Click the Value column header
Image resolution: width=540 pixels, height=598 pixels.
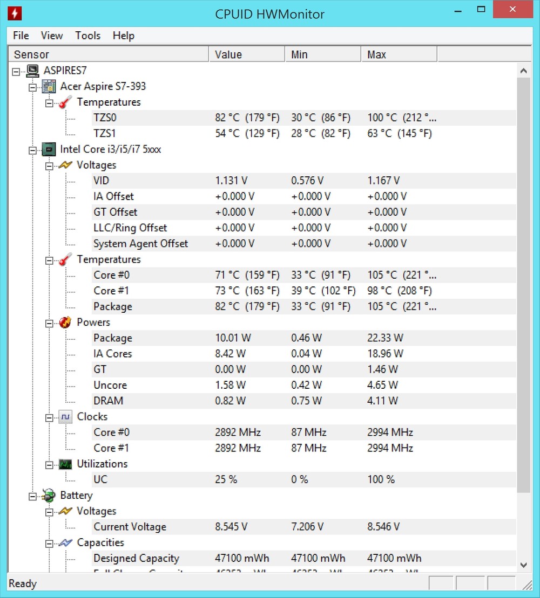247,54
